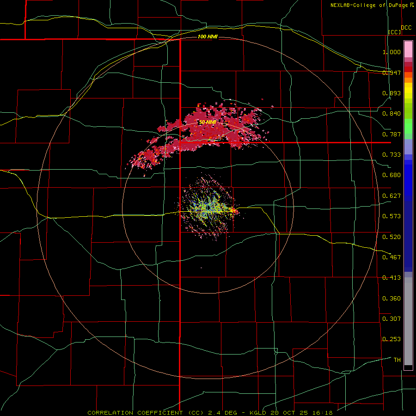Click the 20 OCT 25 date text
The width and height of the screenshot is (416, 416).
tap(290, 413)
